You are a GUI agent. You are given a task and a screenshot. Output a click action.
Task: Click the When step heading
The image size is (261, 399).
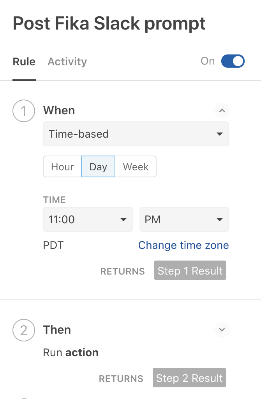pyautogui.click(x=59, y=110)
